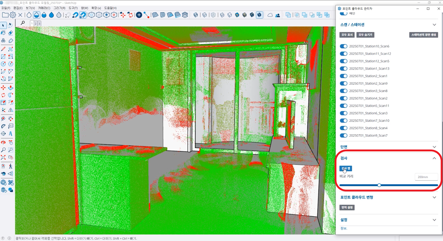The image size is (443, 241).
Task: Open the 그리기(R) menu
Action: point(59,8)
